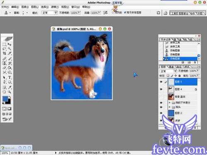Click delete state trash in History panel

195,62
